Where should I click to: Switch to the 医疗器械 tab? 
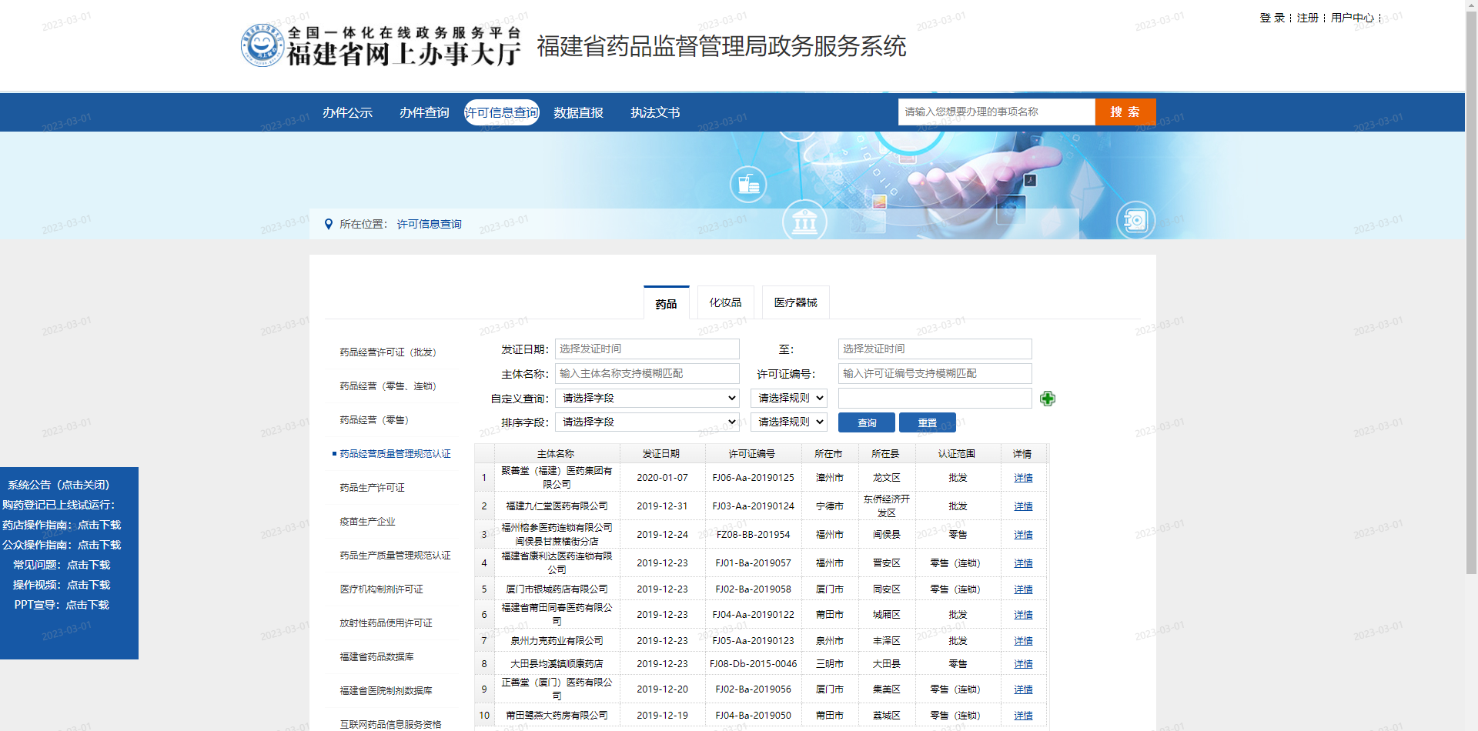point(795,302)
